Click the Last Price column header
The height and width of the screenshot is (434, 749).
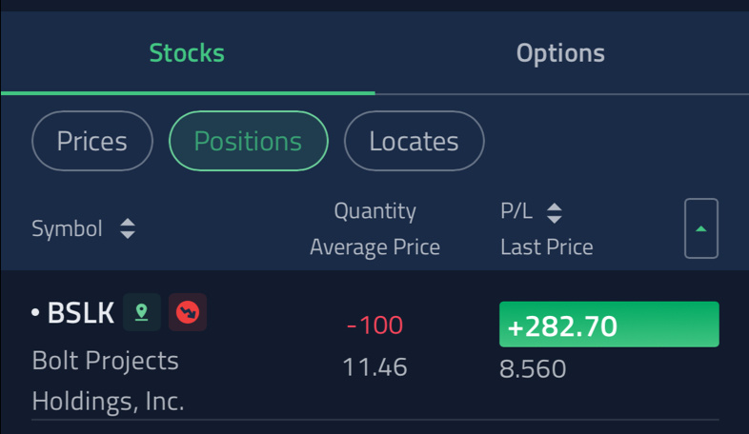pyautogui.click(x=547, y=247)
